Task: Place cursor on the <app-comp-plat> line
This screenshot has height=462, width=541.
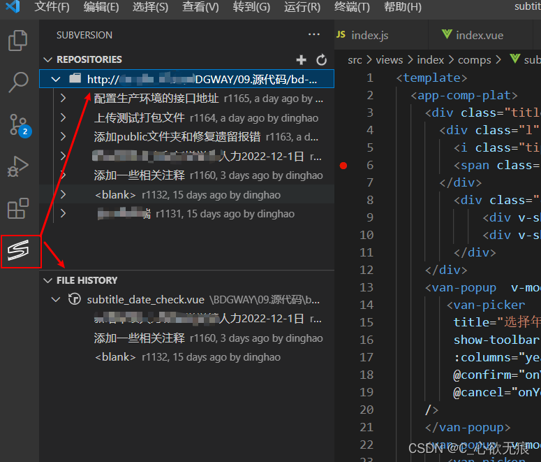Action: tap(464, 95)
